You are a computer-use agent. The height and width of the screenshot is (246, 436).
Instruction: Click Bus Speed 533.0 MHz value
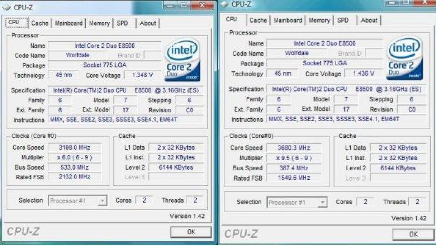coord(74,167)
